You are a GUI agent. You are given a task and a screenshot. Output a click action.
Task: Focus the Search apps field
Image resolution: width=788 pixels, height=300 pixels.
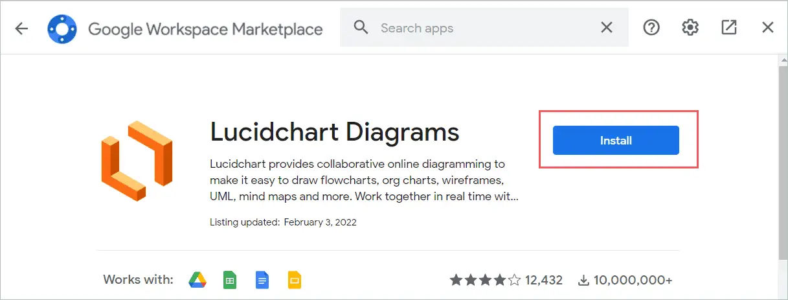[x=484, y=28]
